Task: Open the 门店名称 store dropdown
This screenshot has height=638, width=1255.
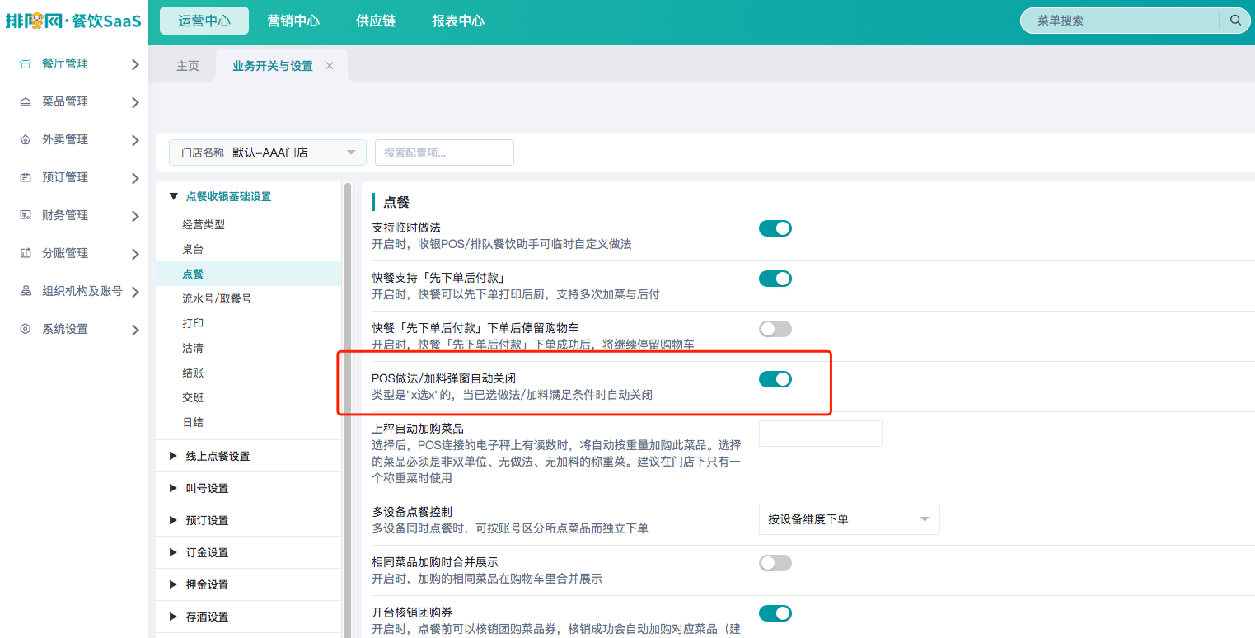Action: pos(268,152)
